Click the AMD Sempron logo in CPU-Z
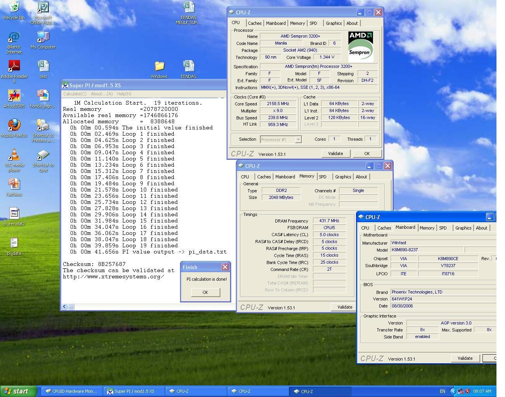 [360, 47]
